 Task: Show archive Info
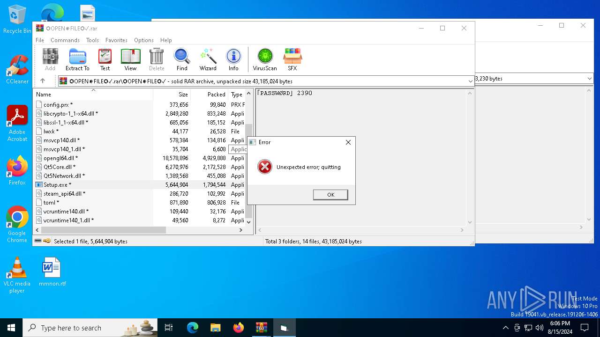click(x=233, y=59)
